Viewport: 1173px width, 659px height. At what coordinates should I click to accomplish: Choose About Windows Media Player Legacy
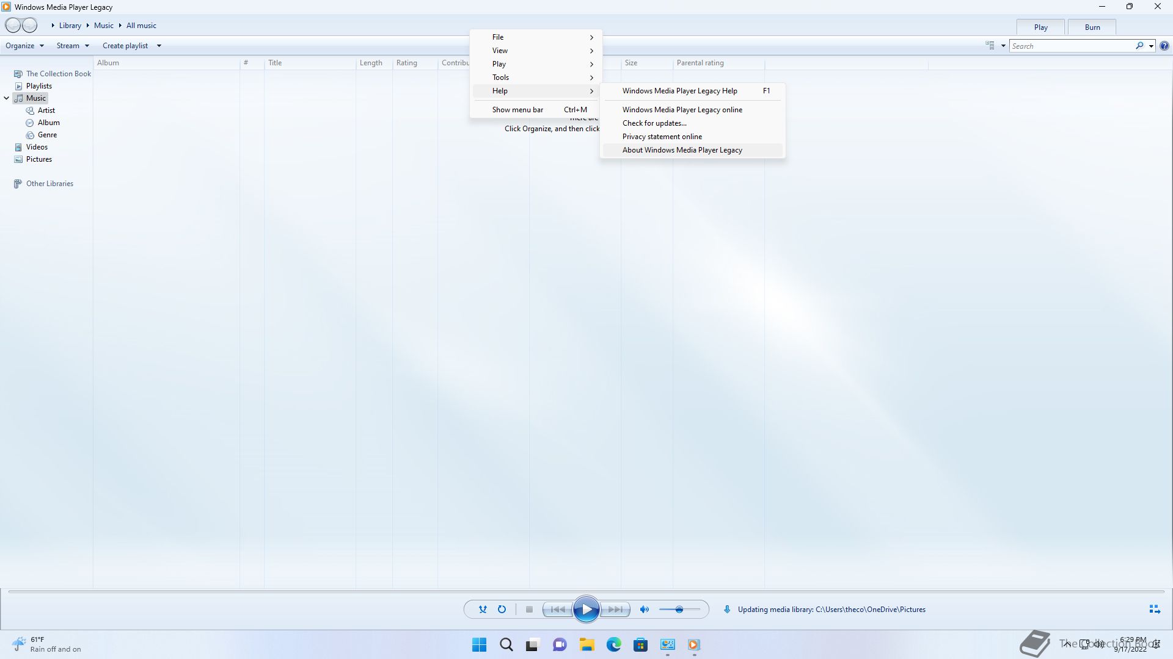click(693, 150)
